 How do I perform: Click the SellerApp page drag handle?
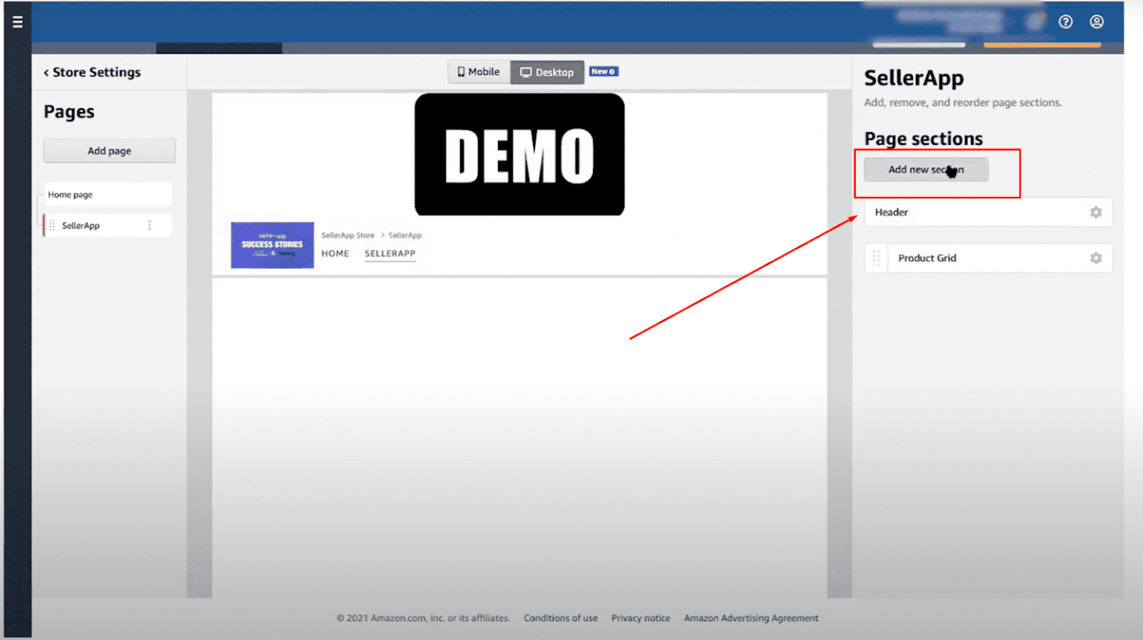52,225
